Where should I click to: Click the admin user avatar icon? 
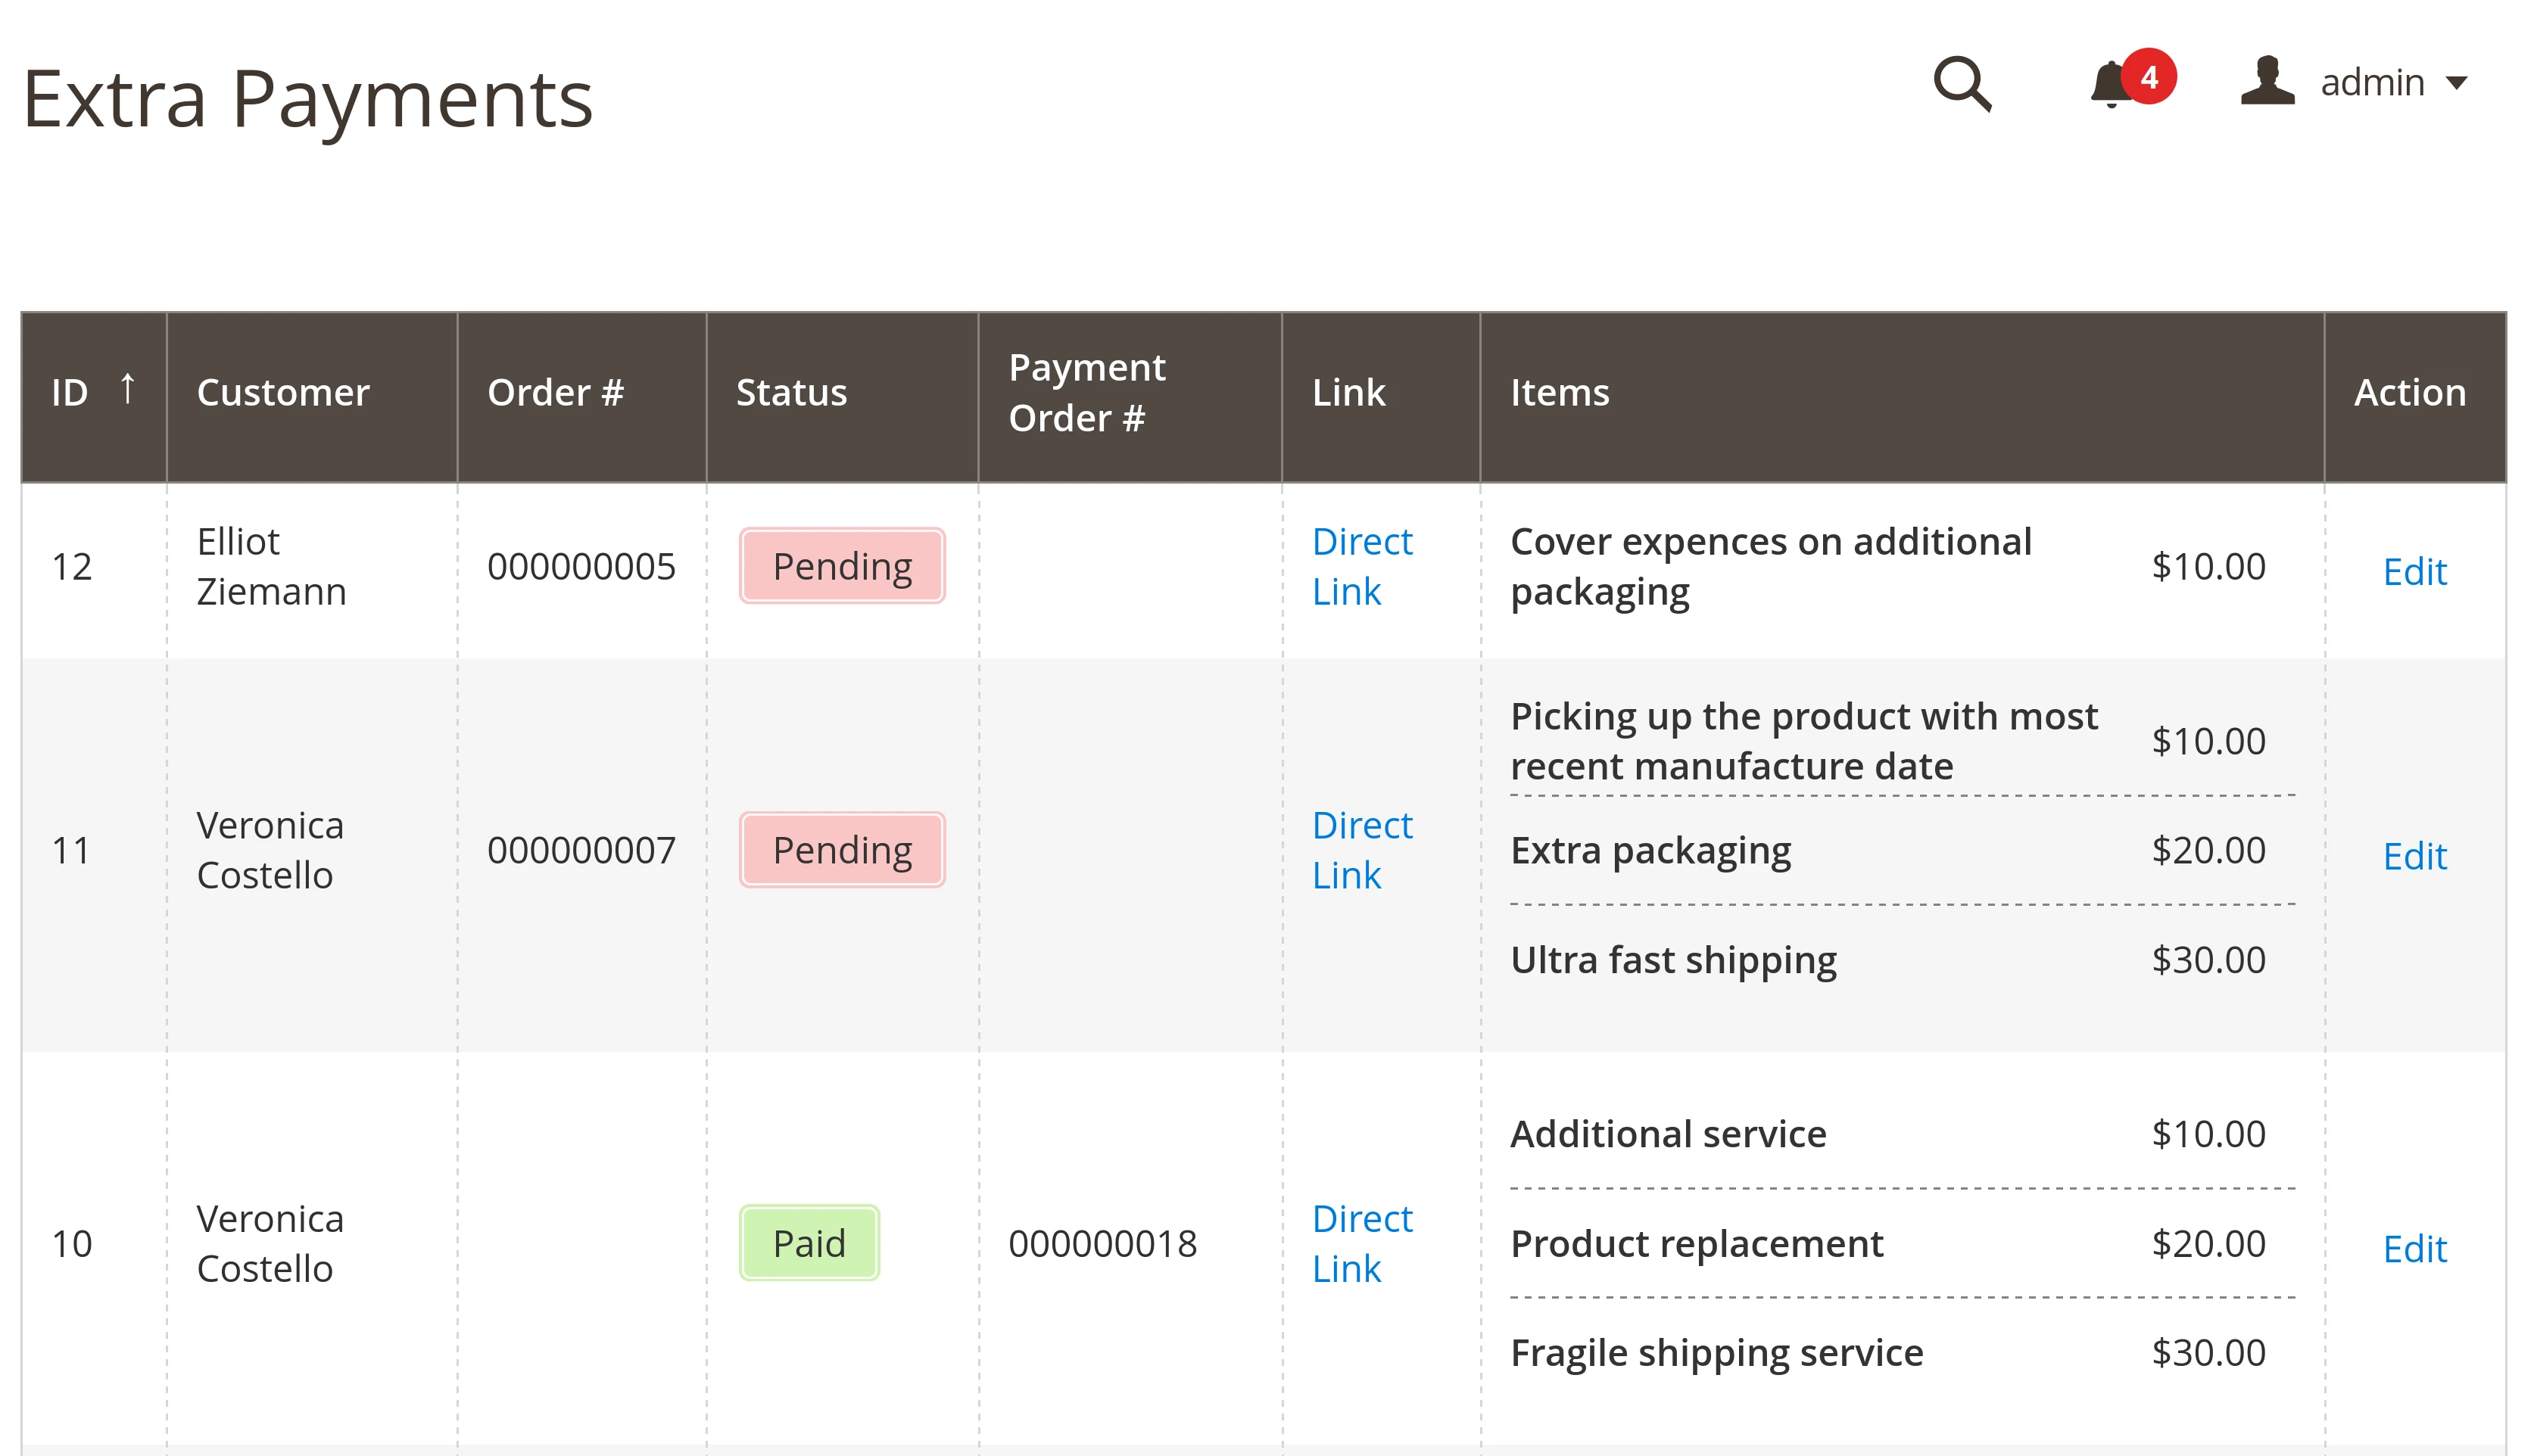(2266, 82)
